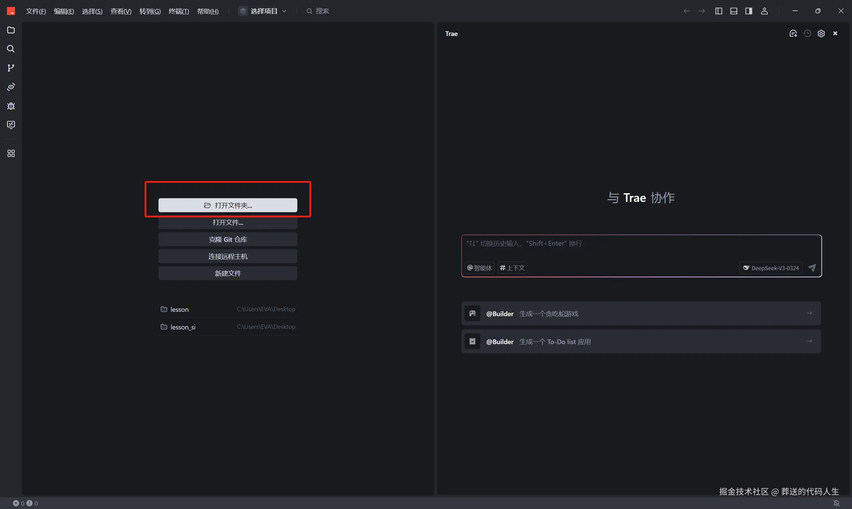This screenshot has height=509, width=852.
Task: Open the @智能体 agent picker
Action: coord(479,268)
